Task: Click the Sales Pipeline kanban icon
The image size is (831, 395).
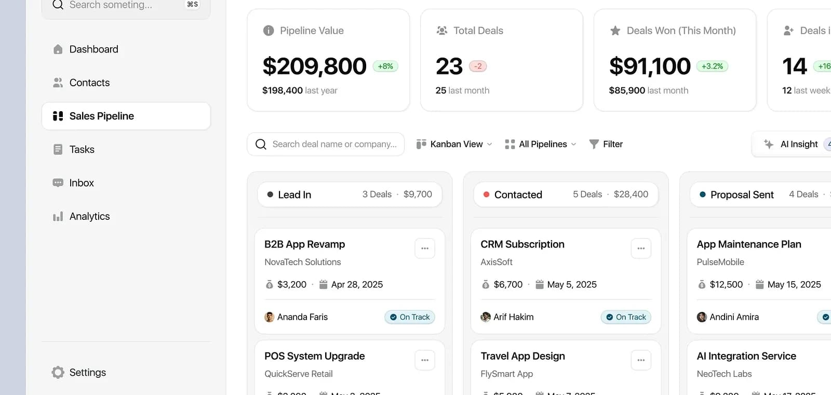Action: tap(58, 116)
